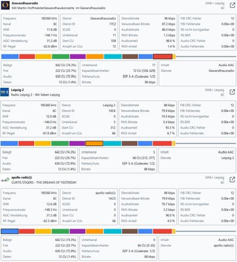Image resolution: width=237 pixels, height=262 pixels.
Task: Click Audioanteil value 98.6 %
Action: click(170, 41)
